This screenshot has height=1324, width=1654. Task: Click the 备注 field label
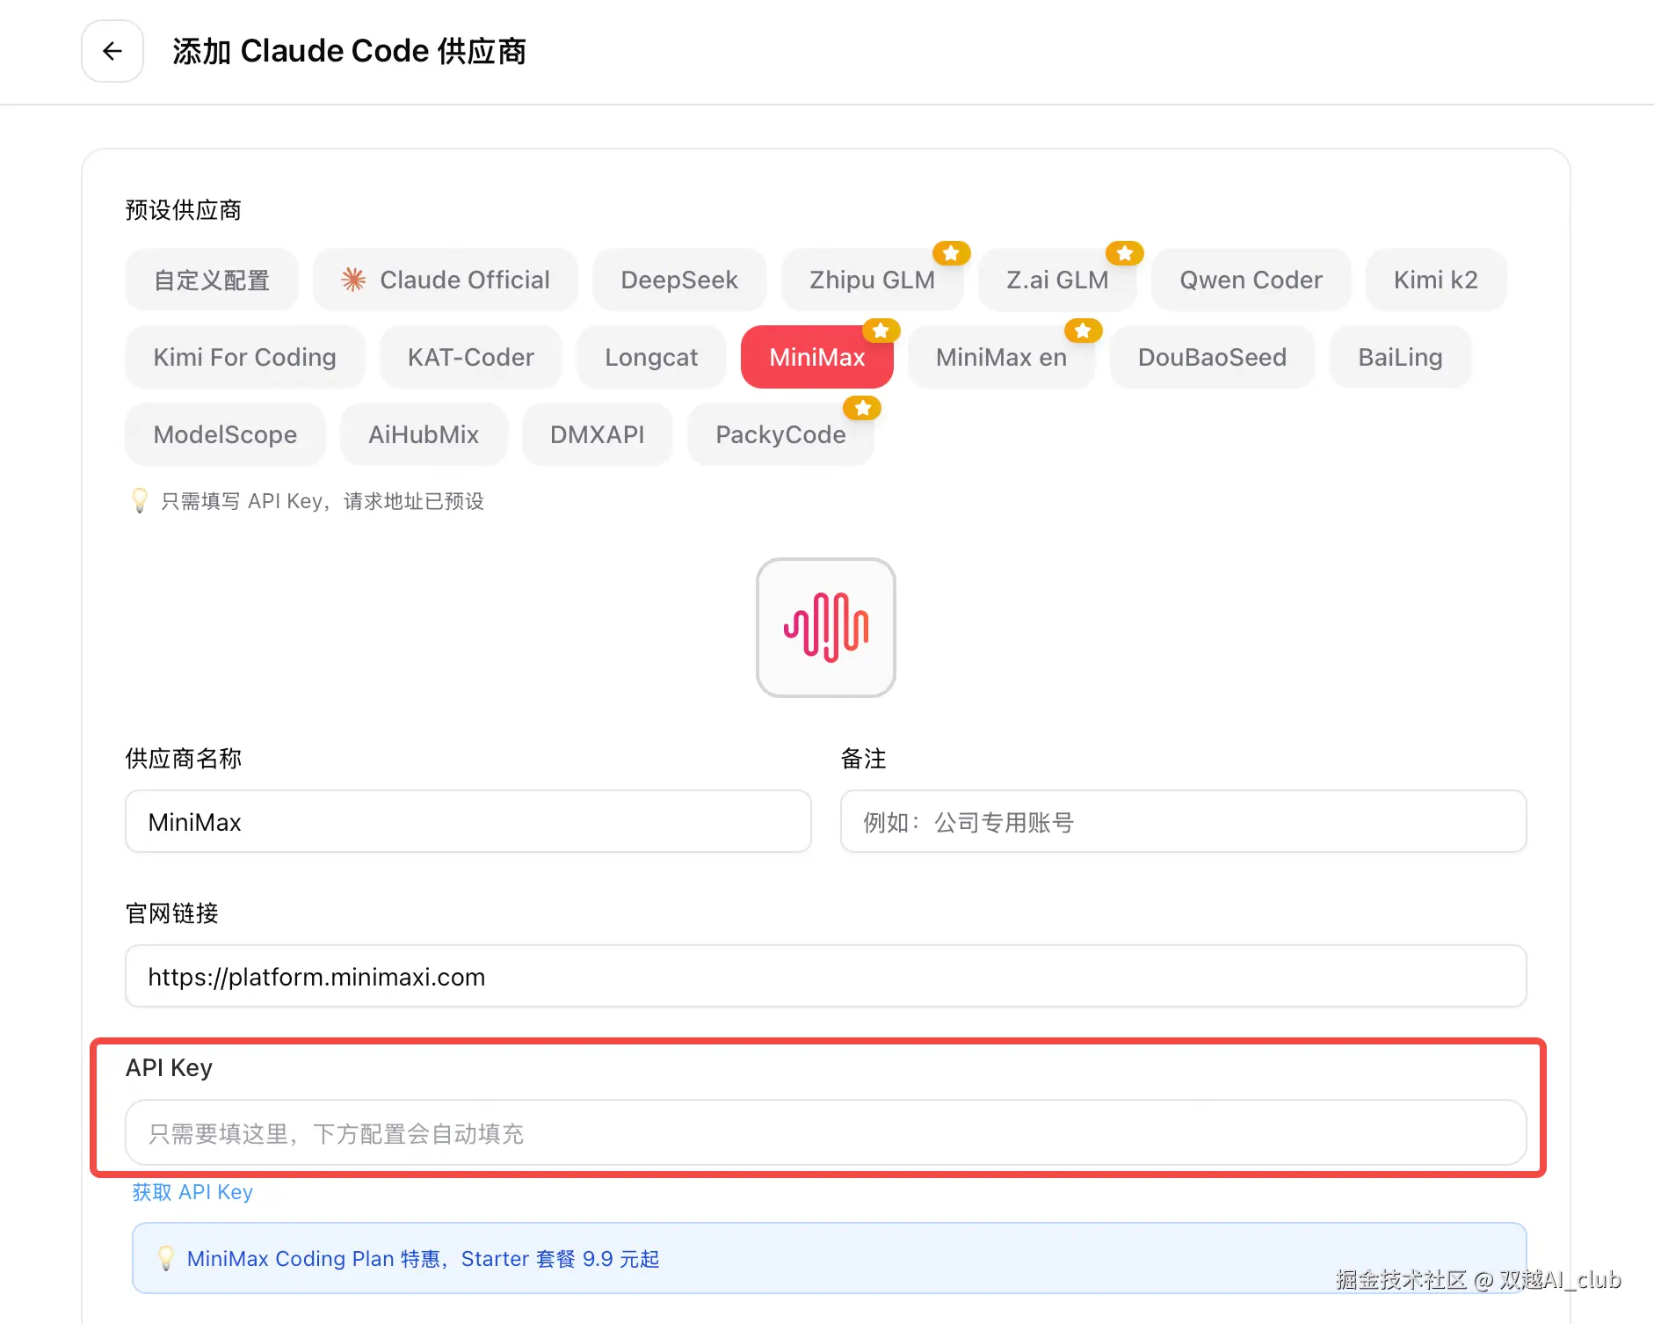864,759
